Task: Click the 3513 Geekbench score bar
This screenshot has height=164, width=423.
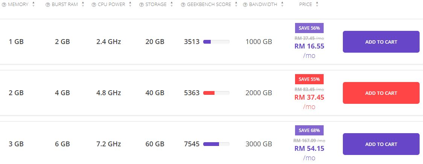Action: pos(216,42)
